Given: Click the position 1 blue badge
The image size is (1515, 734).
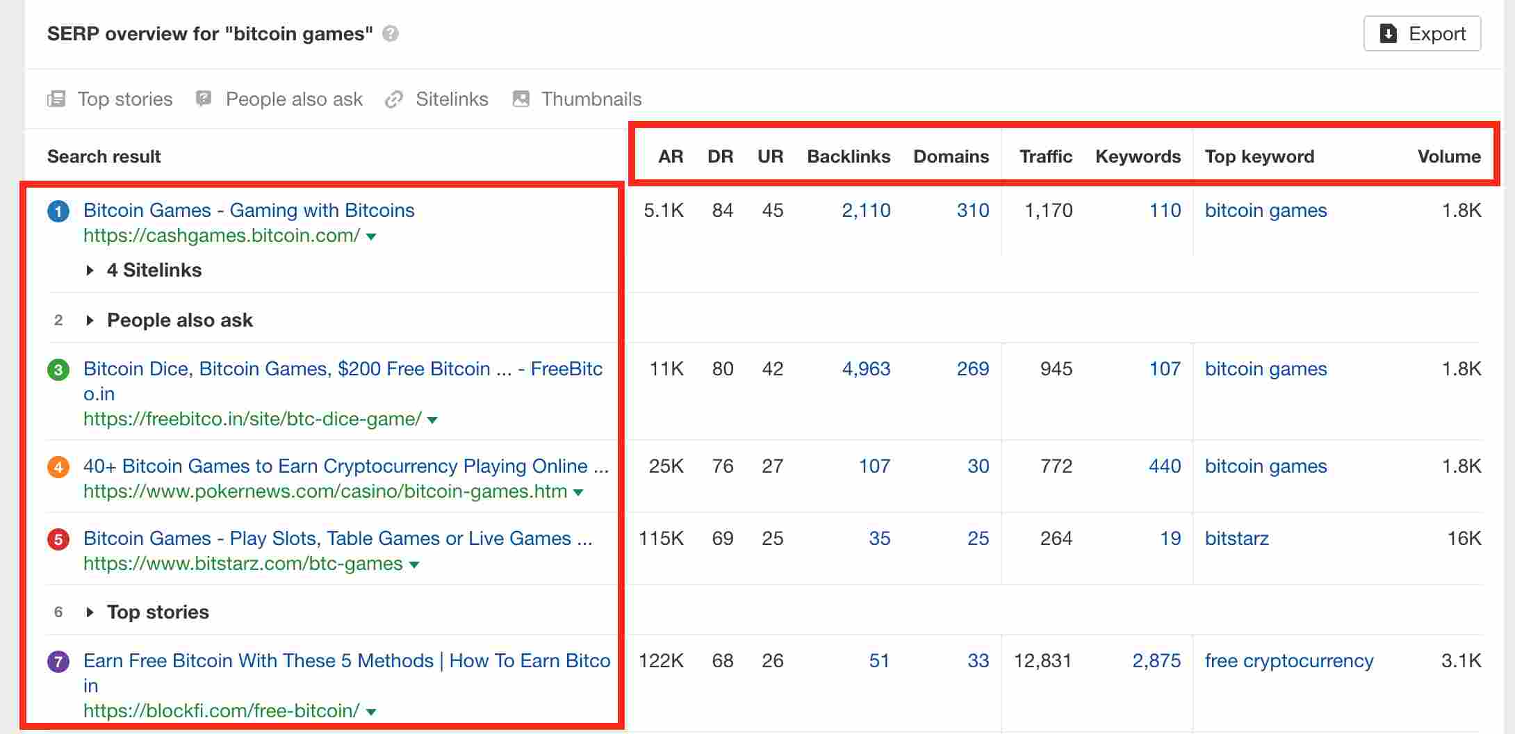Looking at the screenshot, I should (58, 211).
